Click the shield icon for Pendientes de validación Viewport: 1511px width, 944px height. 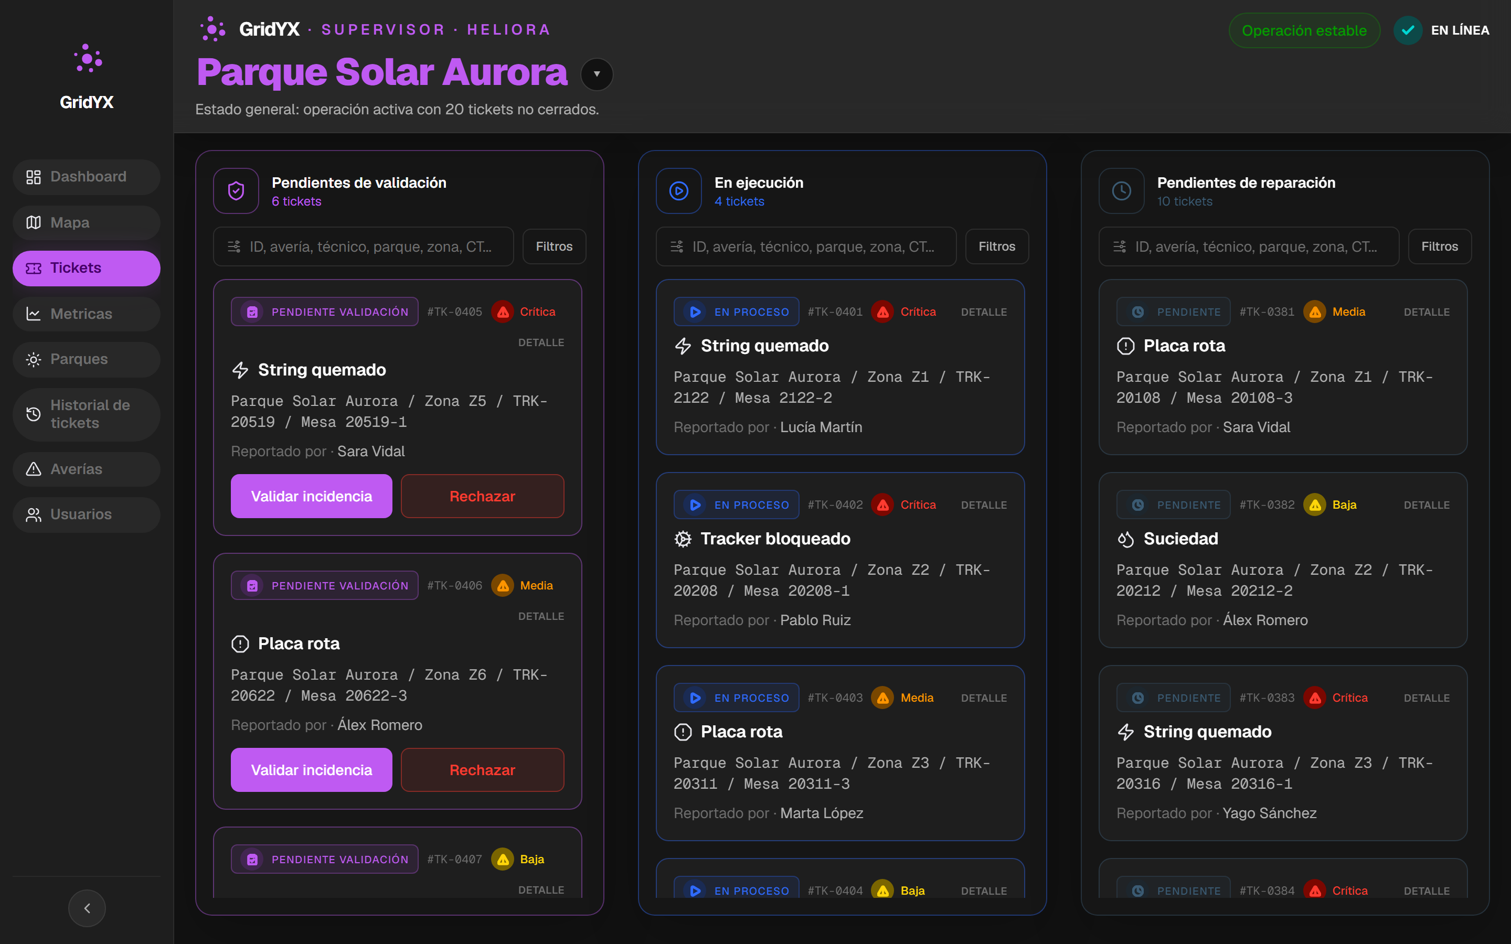coord(236,191)
